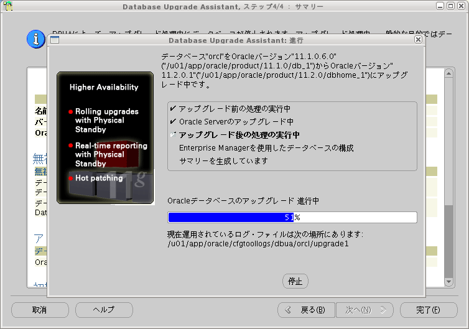
Task: Select the 'サマリーを生成しています' step
Action: pos(223,161)
